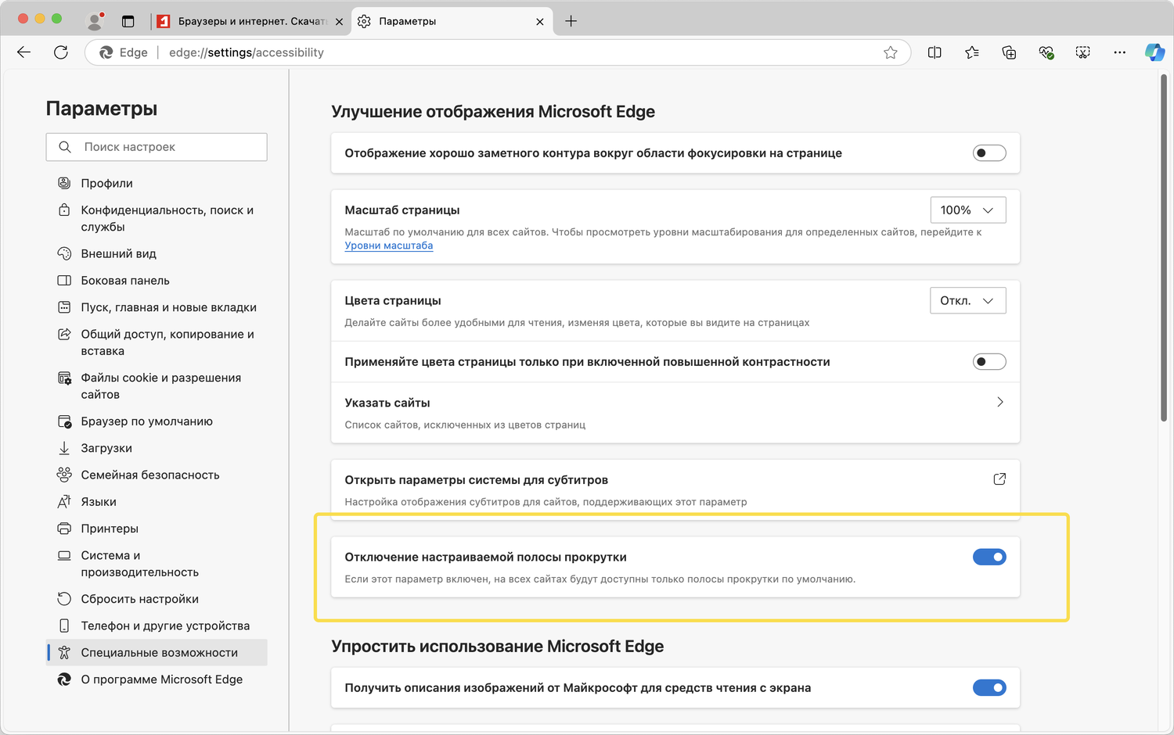Add page to favorites star
The image size is (1174, 735).
pos(891,52)
